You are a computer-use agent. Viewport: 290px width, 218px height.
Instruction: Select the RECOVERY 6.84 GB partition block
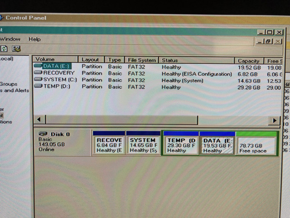click(x=109, y=143)
